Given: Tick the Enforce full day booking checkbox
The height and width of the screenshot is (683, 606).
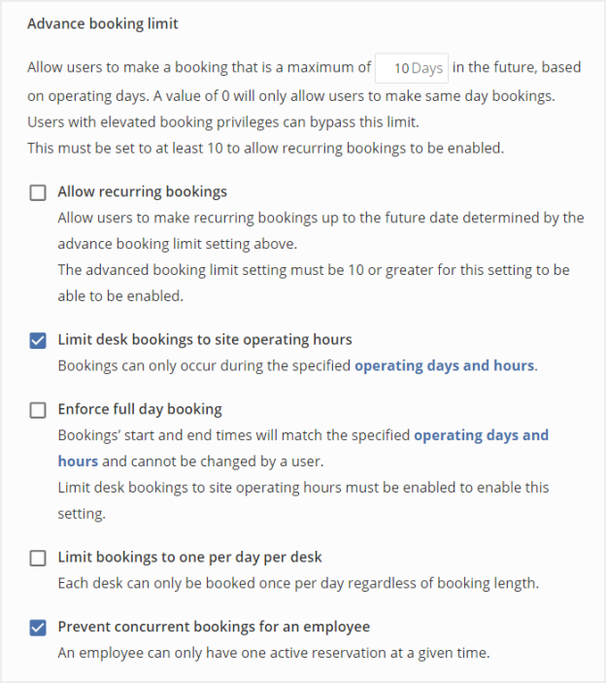Looking at the screenshot, I should click(38, 410).
